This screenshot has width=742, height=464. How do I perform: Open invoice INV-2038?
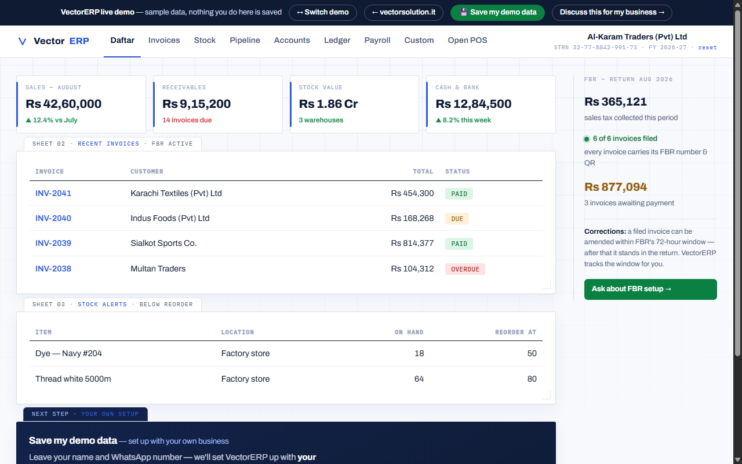[53, 269]
